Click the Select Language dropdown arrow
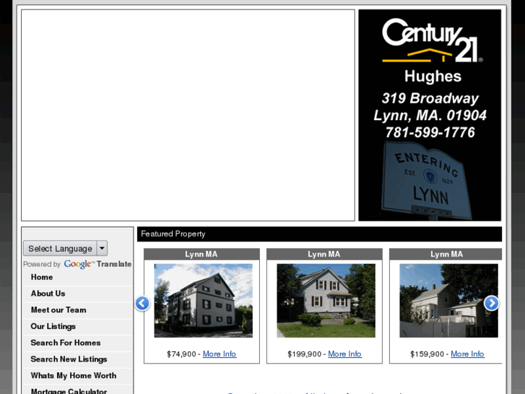 pyautogui.click(x=102, y=249)
